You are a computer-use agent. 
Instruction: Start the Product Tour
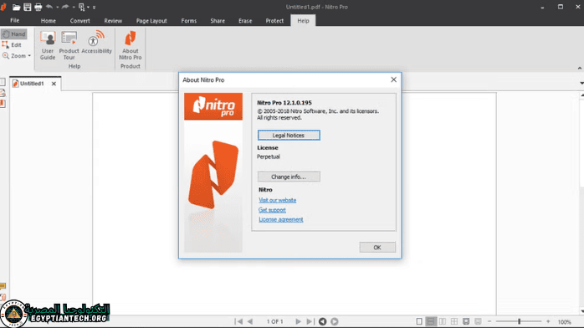(x=69, y=45)
